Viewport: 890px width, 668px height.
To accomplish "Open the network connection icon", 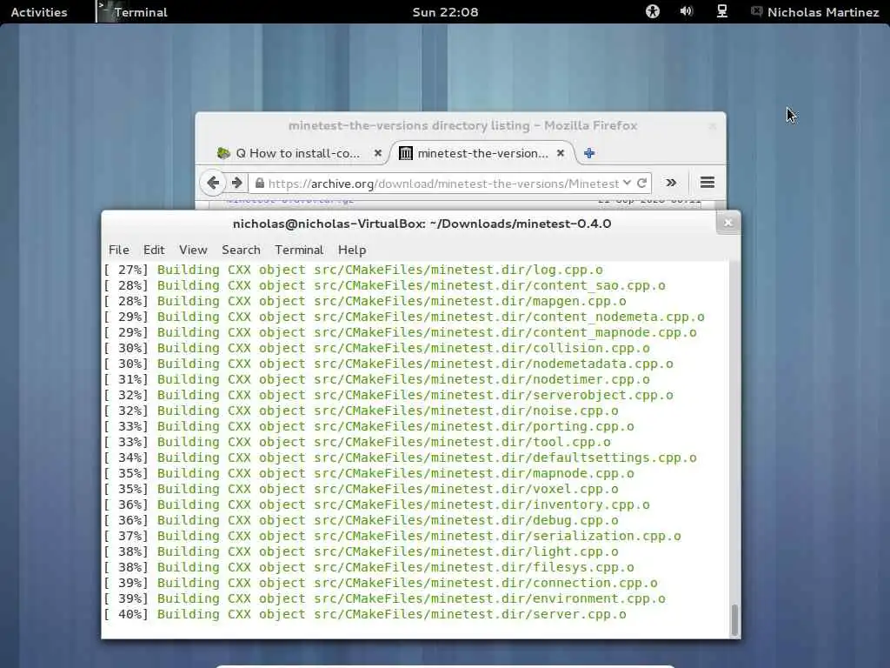I will (x=722, y=11).
